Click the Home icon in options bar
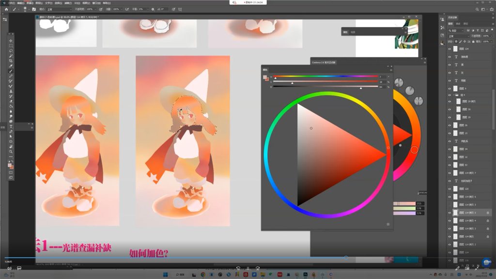Viewport: 496px width, 279px height. coord(6,9)
